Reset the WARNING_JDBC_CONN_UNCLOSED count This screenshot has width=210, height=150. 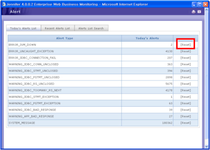tap(185, 65)
